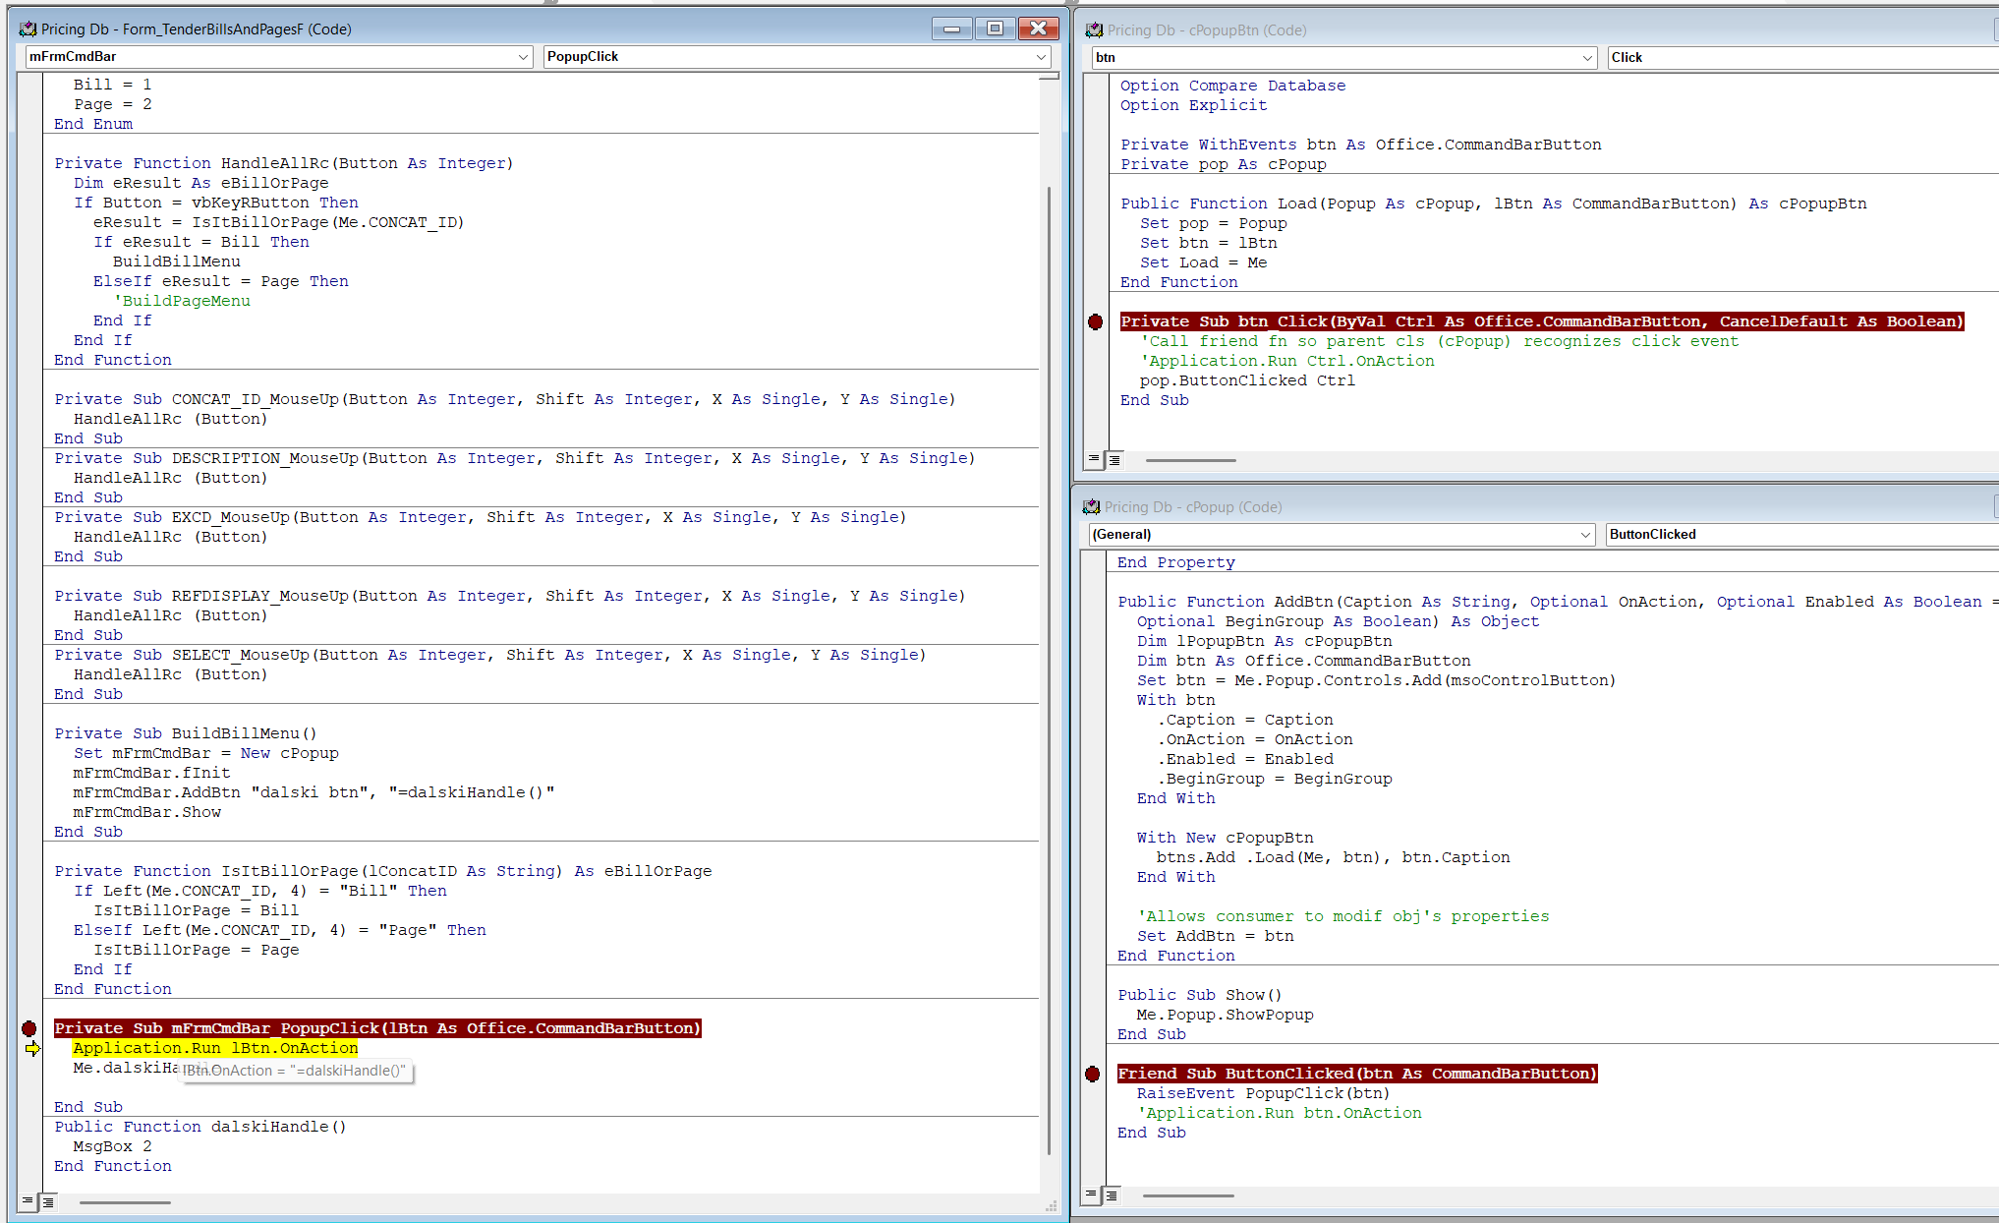Image resolution: width=1999 pixels, height=1223 pixels.
Task: Open mFrmCmdBar object dropdown
Action: tap(524, 57)
